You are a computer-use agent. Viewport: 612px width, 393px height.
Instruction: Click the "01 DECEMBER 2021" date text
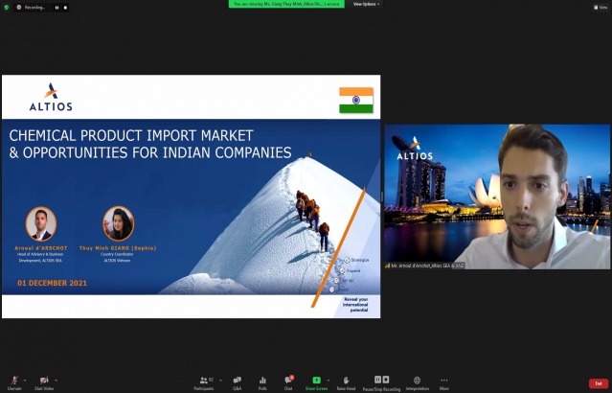pos(53,283)
